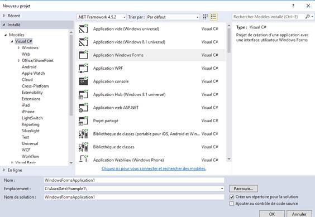Select the Application WPF text label
Screen dimensions: 315x217
[108, 68]
